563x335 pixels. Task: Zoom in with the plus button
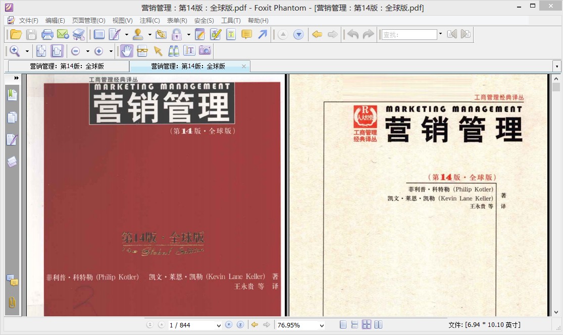click(x=99, y=51)
